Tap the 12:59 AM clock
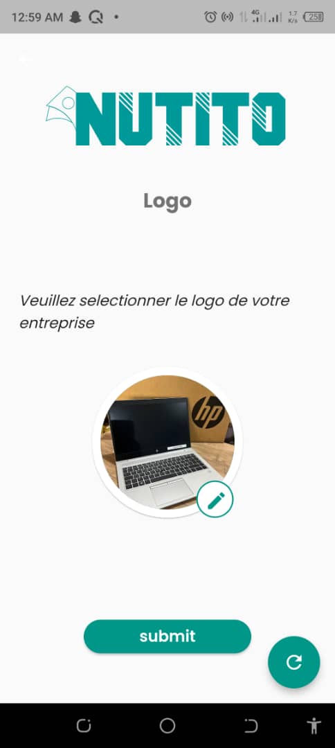The width and height of the screenshot is (335, 748). (x=37, y=17)
